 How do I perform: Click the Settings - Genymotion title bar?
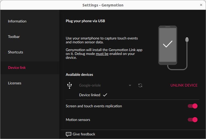[x=103, y=5]
